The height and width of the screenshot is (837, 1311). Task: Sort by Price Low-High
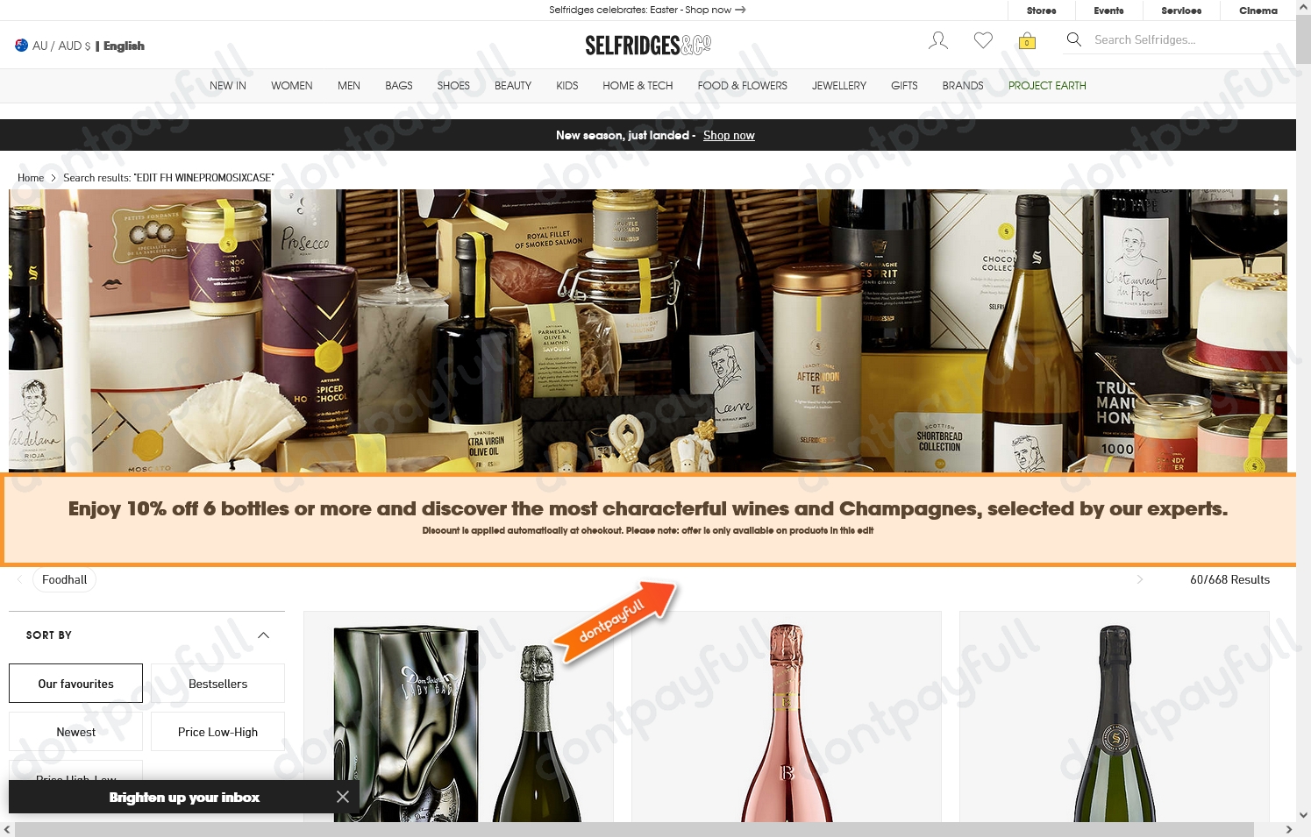(x=217, y=732)
